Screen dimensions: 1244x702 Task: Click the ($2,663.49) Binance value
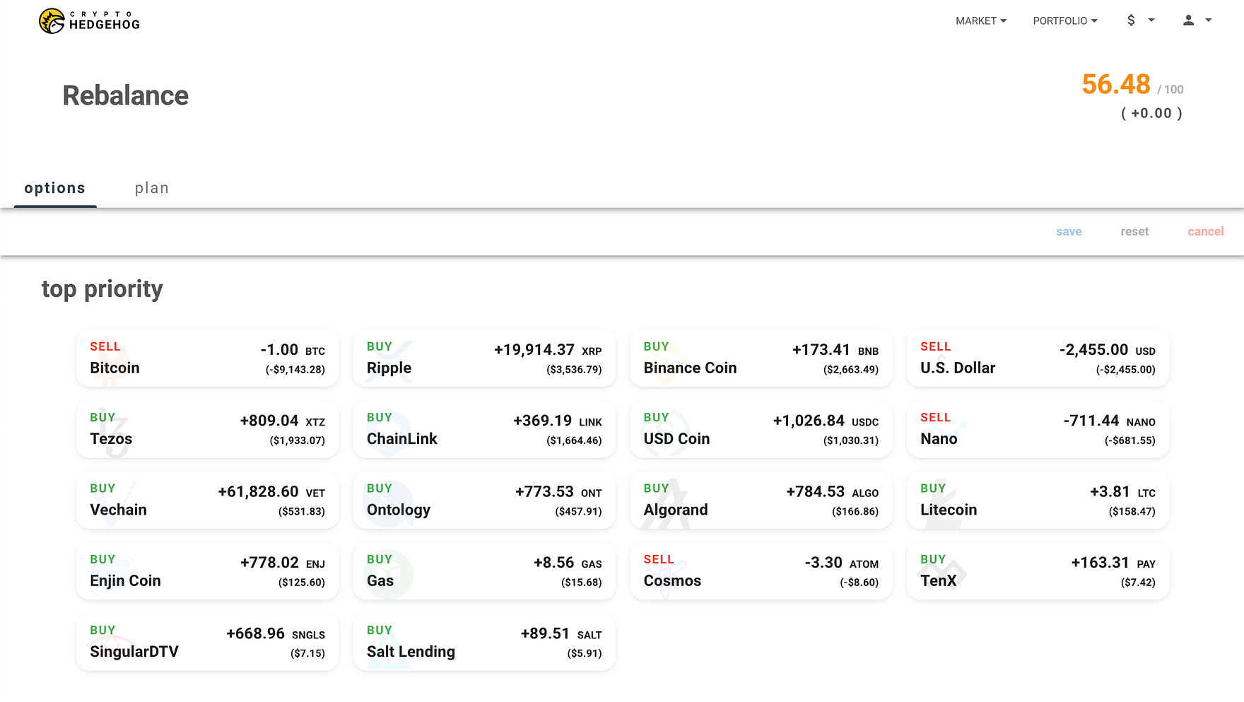coord(851,370)
